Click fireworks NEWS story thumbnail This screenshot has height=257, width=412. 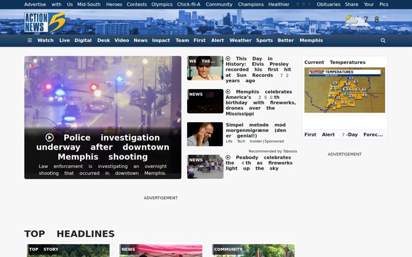tap(205, 101)
